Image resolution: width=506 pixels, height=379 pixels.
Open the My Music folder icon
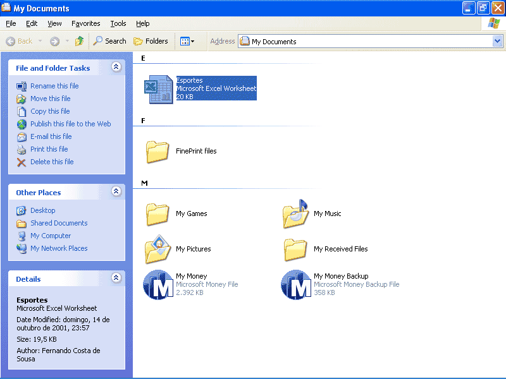295,214
